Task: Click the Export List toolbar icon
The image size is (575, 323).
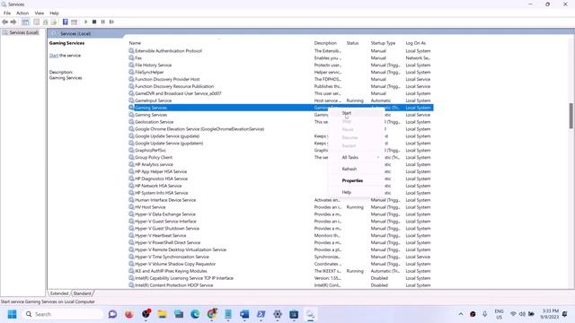Action: pos(54,22)
